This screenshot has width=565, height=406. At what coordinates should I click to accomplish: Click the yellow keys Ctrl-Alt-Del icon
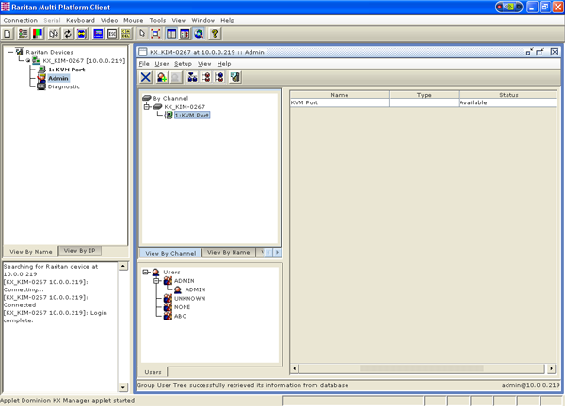coord(126,34)
